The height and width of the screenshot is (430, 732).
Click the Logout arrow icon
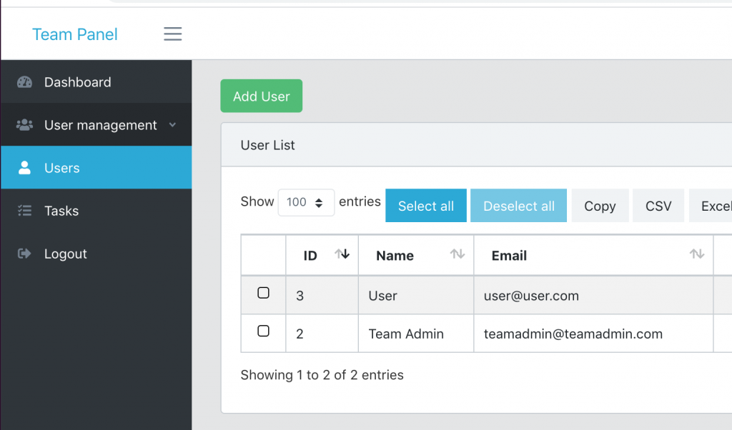(x=25, y=254)
